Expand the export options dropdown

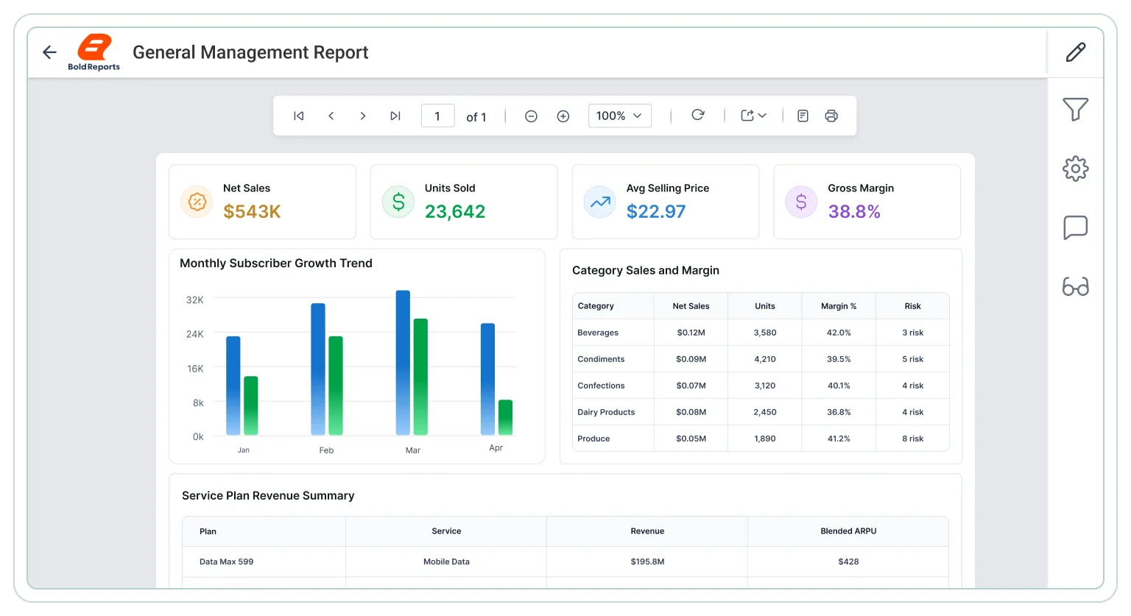753,116
